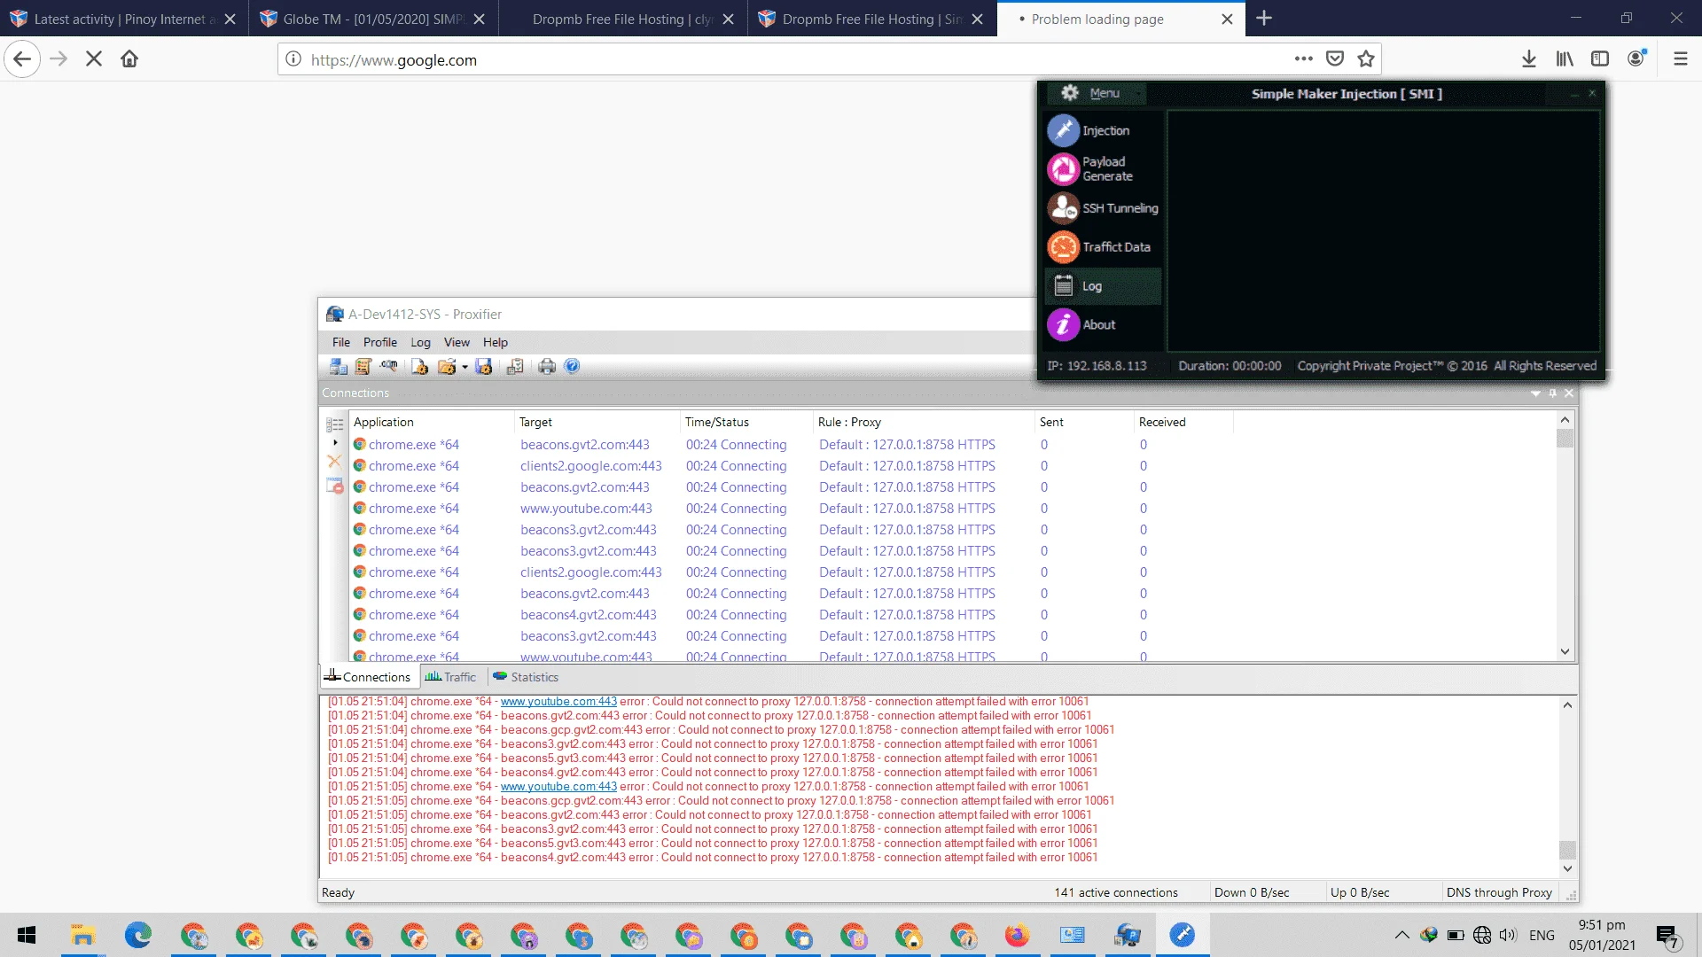Sort connections by Application column header

pos(432,423)
